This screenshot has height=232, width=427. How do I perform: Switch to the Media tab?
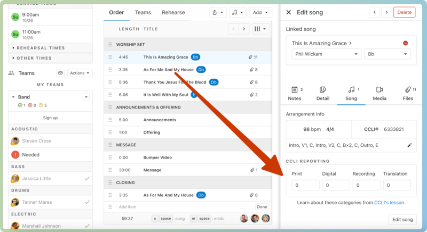379,94
